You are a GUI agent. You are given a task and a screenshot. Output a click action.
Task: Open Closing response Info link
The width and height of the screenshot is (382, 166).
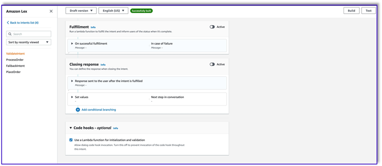point(103,65)
